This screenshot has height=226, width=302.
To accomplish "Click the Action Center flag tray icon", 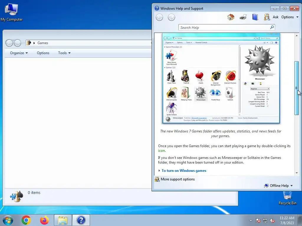I will (x=258, y=220).
